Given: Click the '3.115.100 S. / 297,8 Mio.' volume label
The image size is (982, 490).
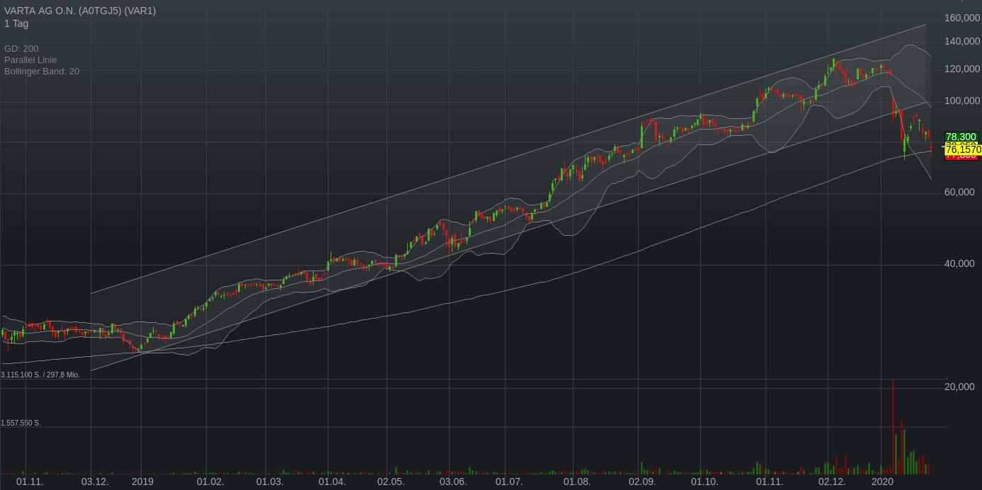Looking at the screenshot, I should (40, 375).
